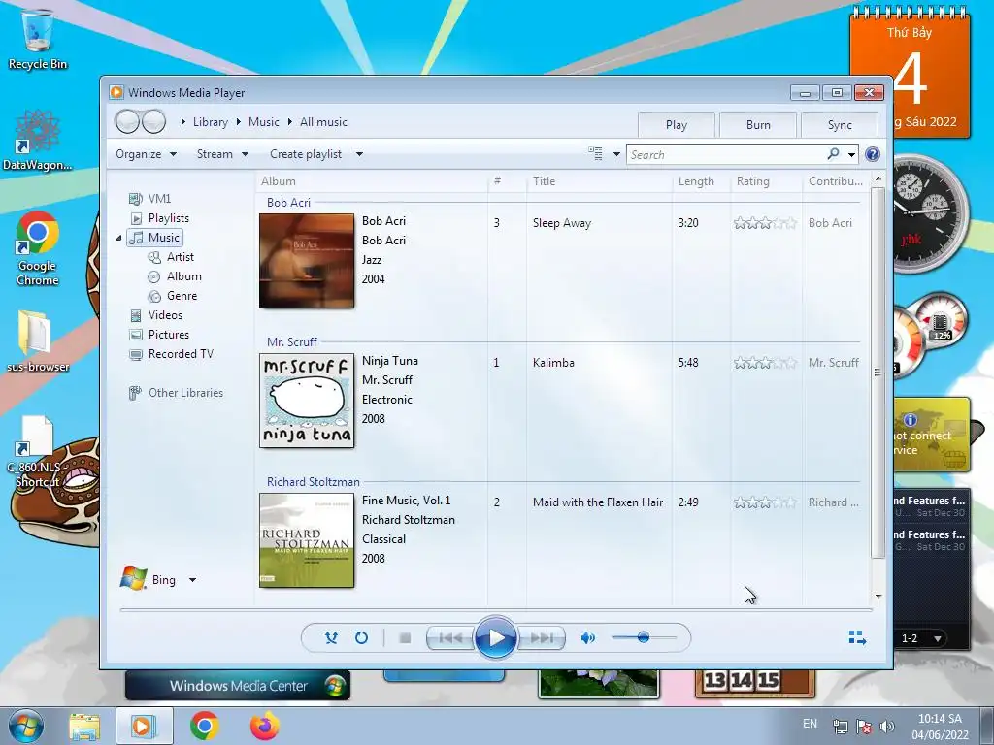Start playback with the Play button
Screen dimensions: 994x745
tap(495, 638)
